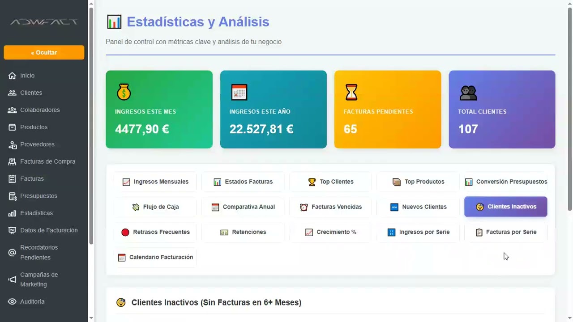
Task: Click the red circle icon on Retrasos Frecuentes
Action: coord(125,232)
